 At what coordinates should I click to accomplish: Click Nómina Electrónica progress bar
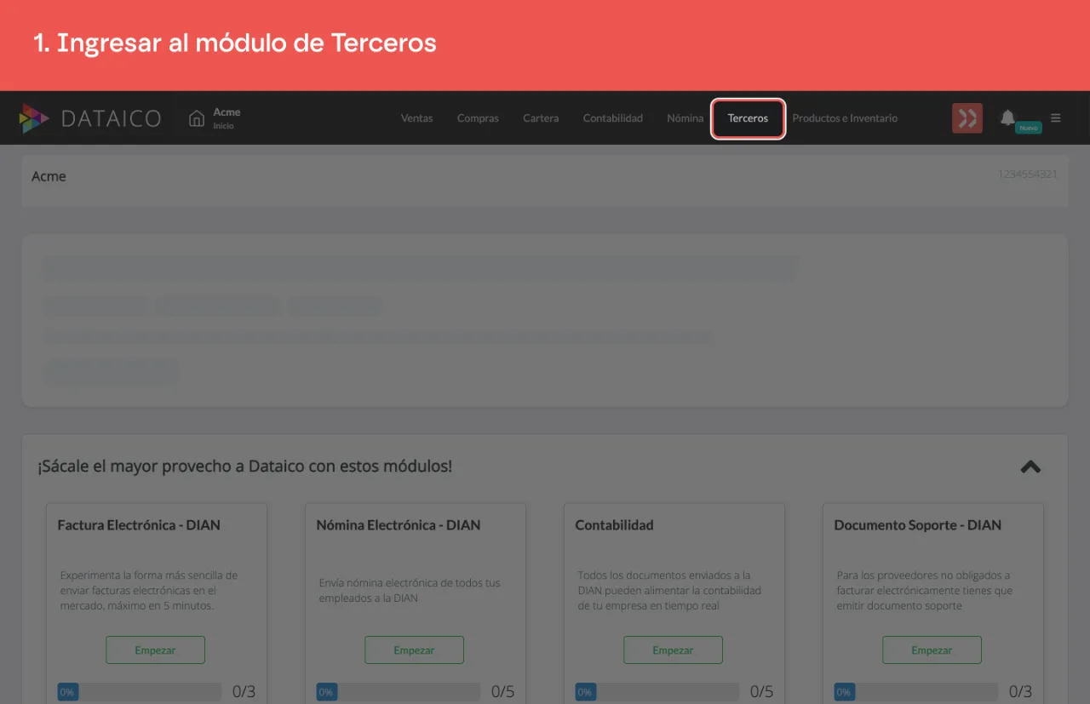click(x=399, y=692)
